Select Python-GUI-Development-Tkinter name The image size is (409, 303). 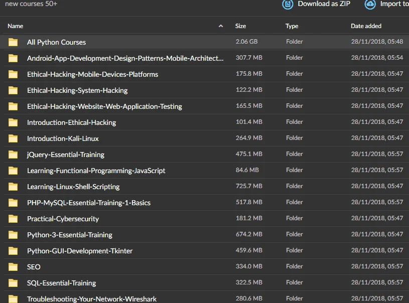[x=80, y=251]
